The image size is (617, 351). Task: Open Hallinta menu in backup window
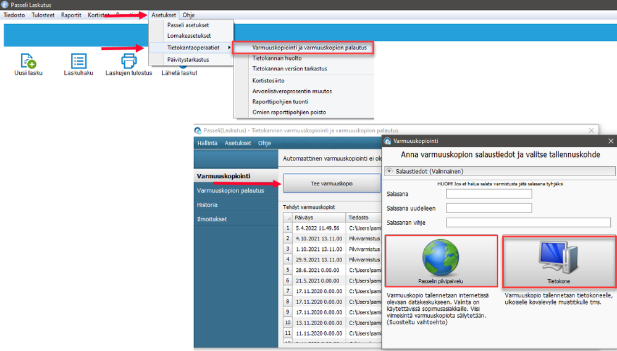click(208, 143)
